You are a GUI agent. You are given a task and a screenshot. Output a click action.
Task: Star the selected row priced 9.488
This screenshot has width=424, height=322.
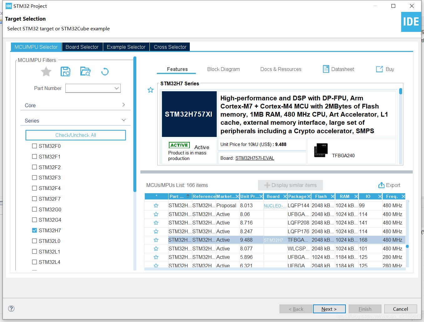point(156,240)
